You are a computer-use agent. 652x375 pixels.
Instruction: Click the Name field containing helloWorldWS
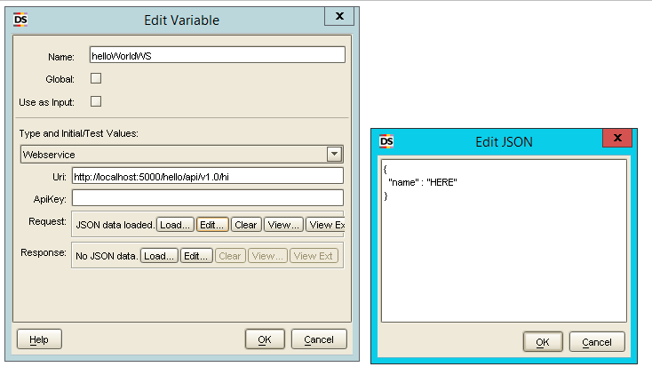pos(217,55)
